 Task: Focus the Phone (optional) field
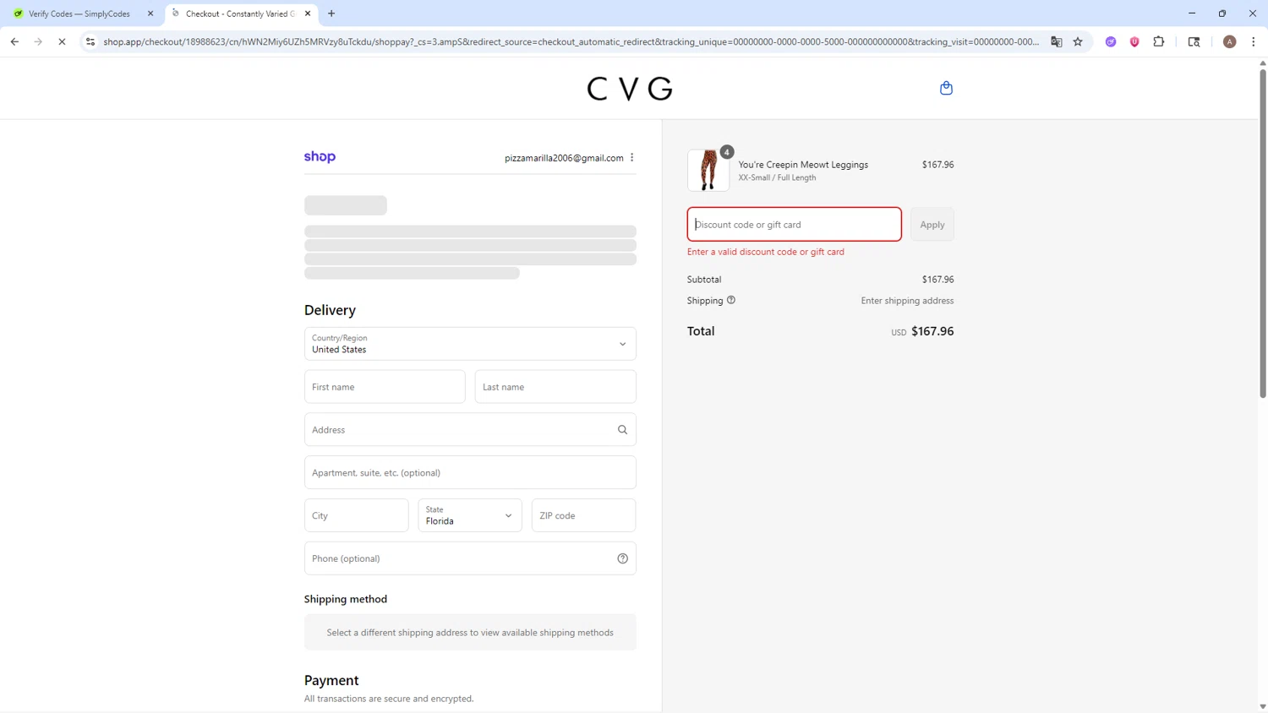(470, 558)
